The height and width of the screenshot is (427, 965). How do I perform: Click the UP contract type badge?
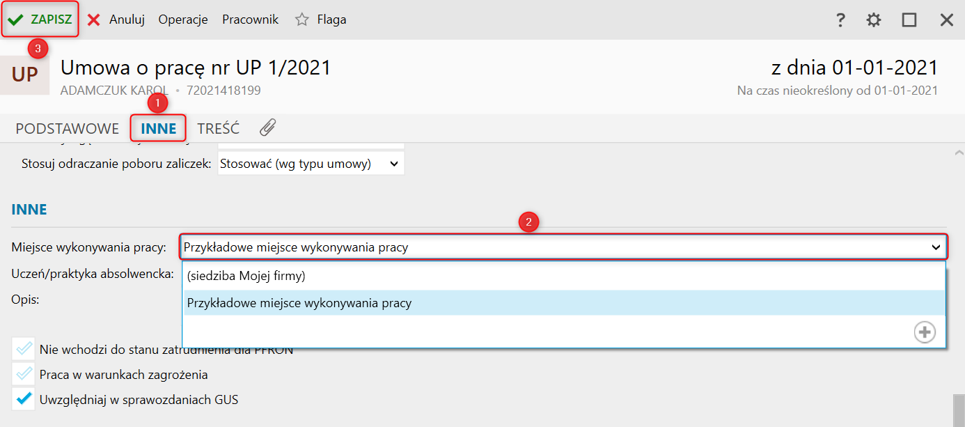click(x=24, y=75)
